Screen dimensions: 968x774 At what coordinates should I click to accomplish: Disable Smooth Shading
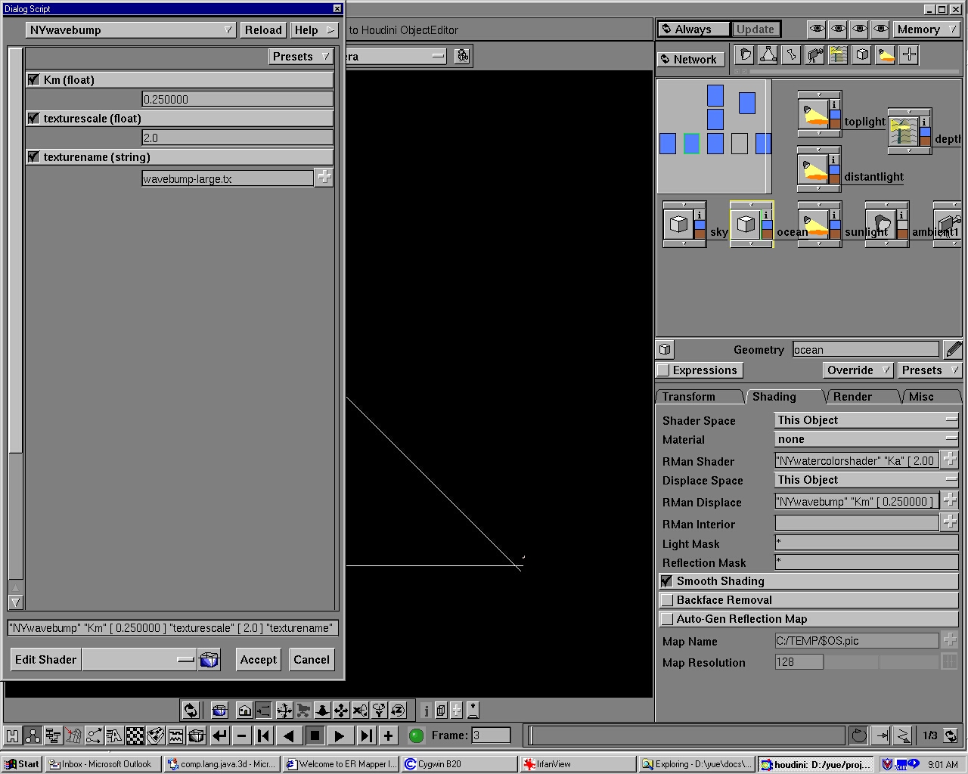667,580
